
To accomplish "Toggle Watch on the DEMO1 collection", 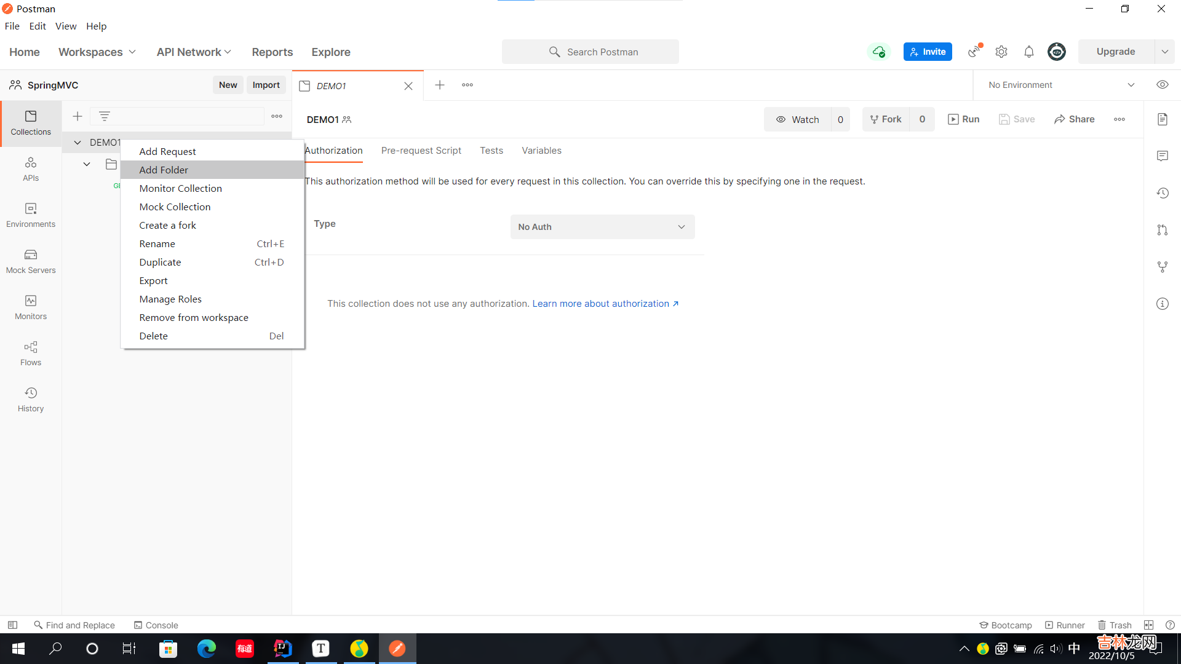I will click(798, 119).
